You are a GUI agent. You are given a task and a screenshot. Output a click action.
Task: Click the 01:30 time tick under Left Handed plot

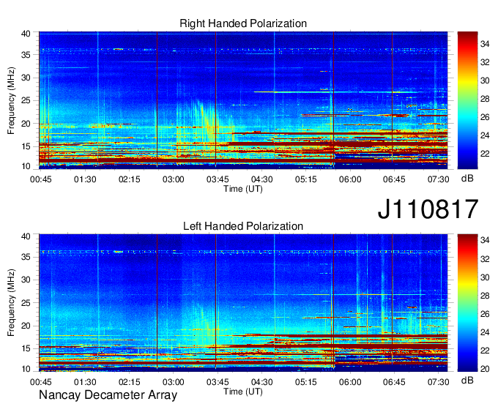pos(85,382)
